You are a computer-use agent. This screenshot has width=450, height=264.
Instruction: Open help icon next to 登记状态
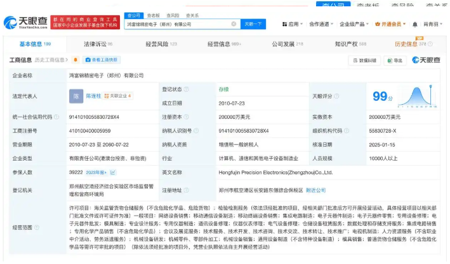[x=186, y=89]
